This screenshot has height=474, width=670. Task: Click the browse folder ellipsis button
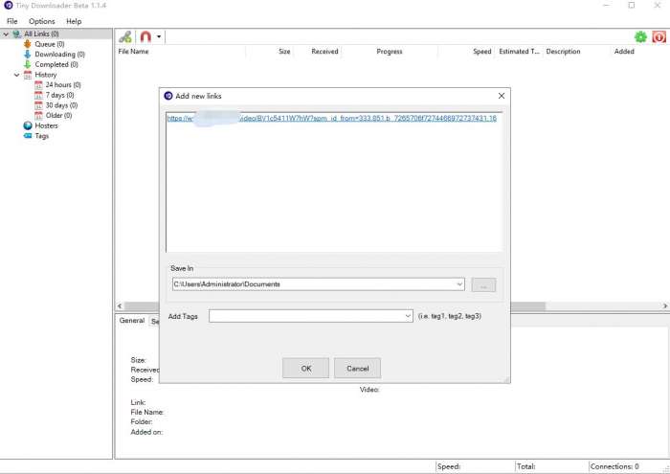pos(483,285)
